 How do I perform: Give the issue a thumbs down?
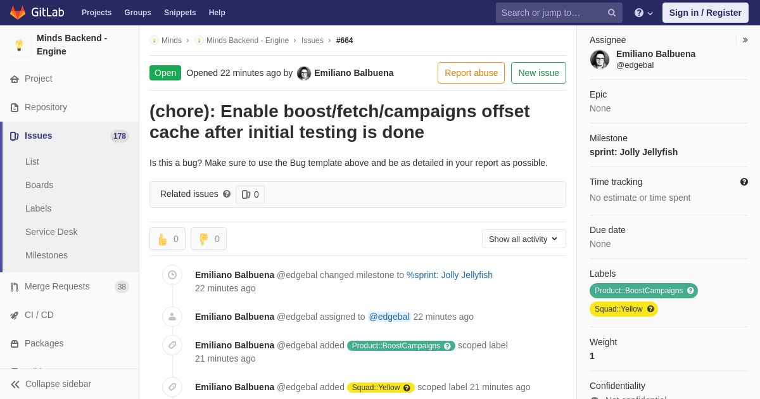click(x=208, y=239)
